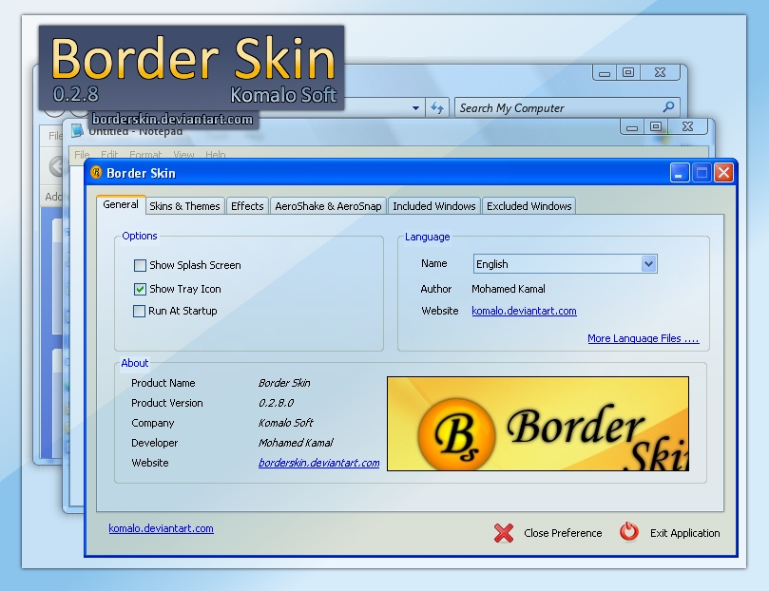769x591 pixels.
Task: Enable Show Splash Screen
Action: coord(139,265)
